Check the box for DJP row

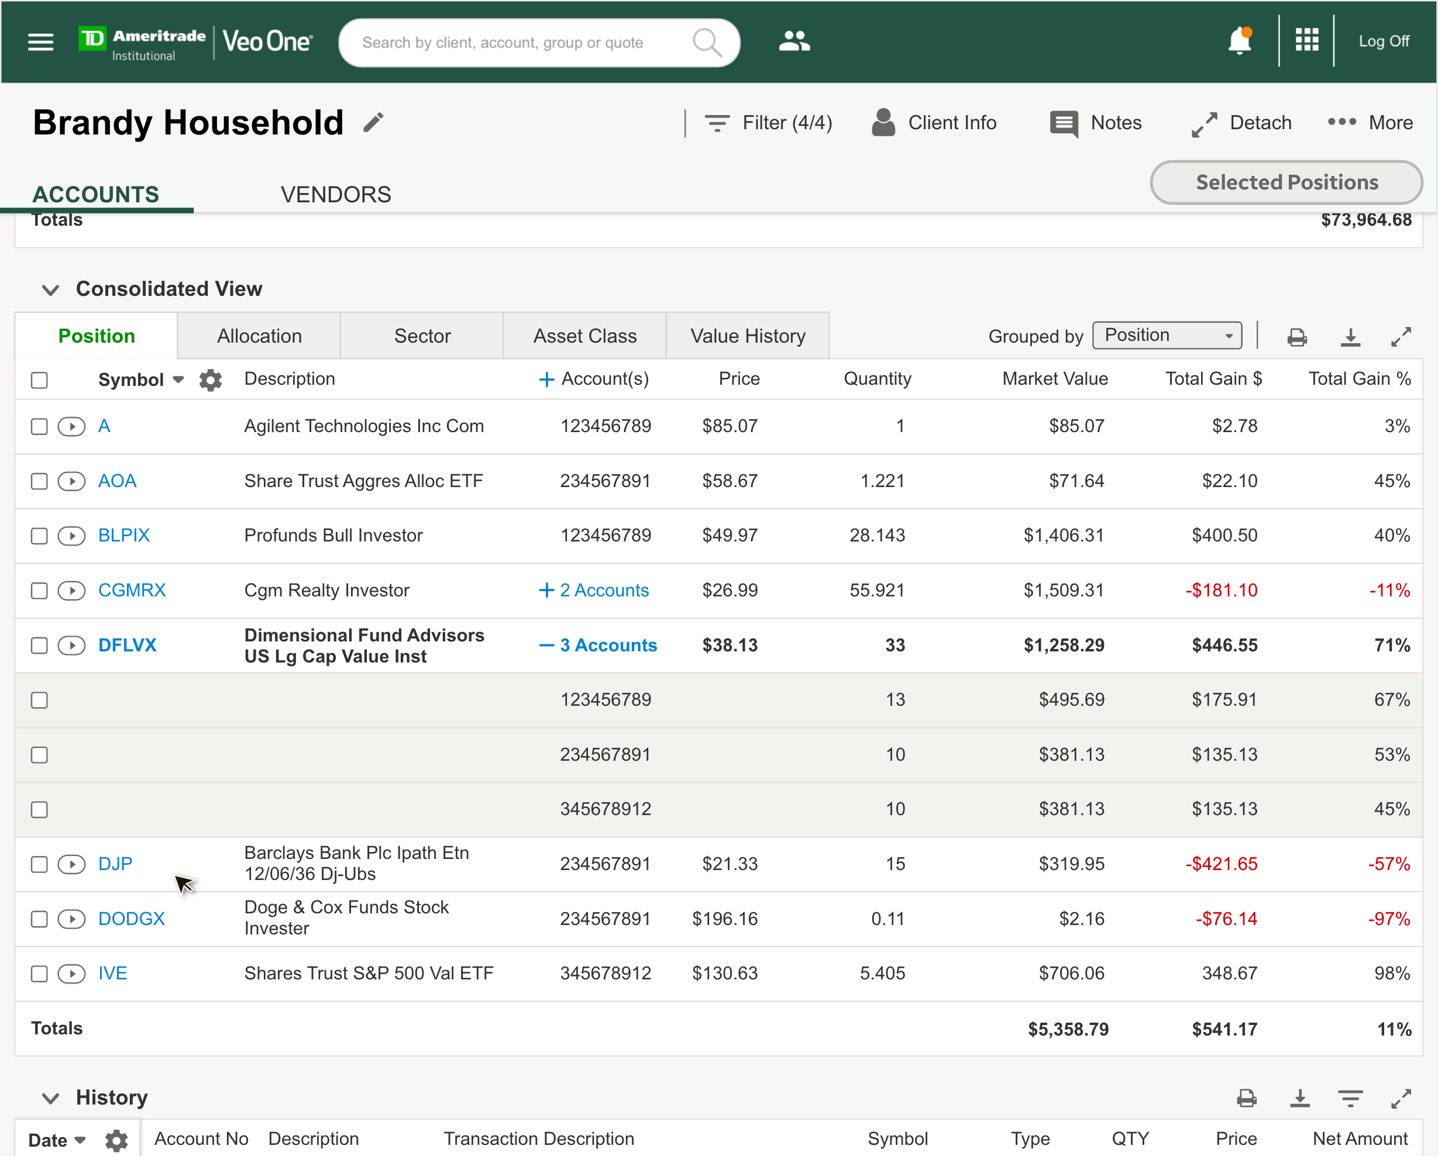[39, 865]
